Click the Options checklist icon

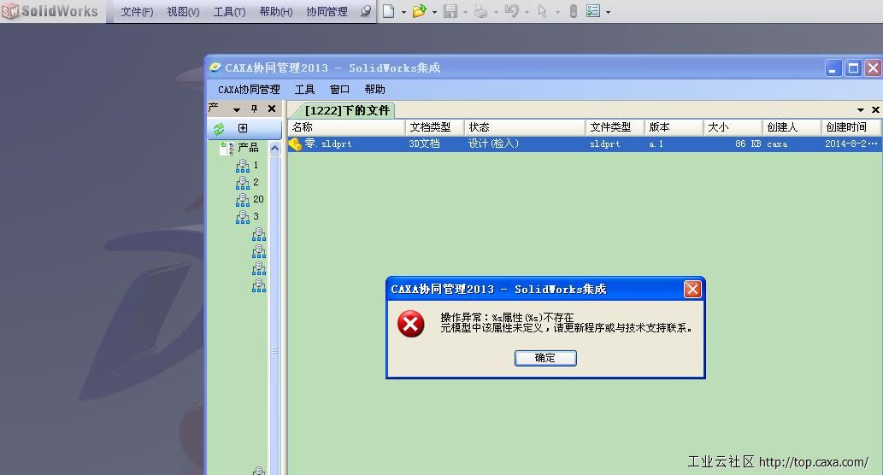593,11
